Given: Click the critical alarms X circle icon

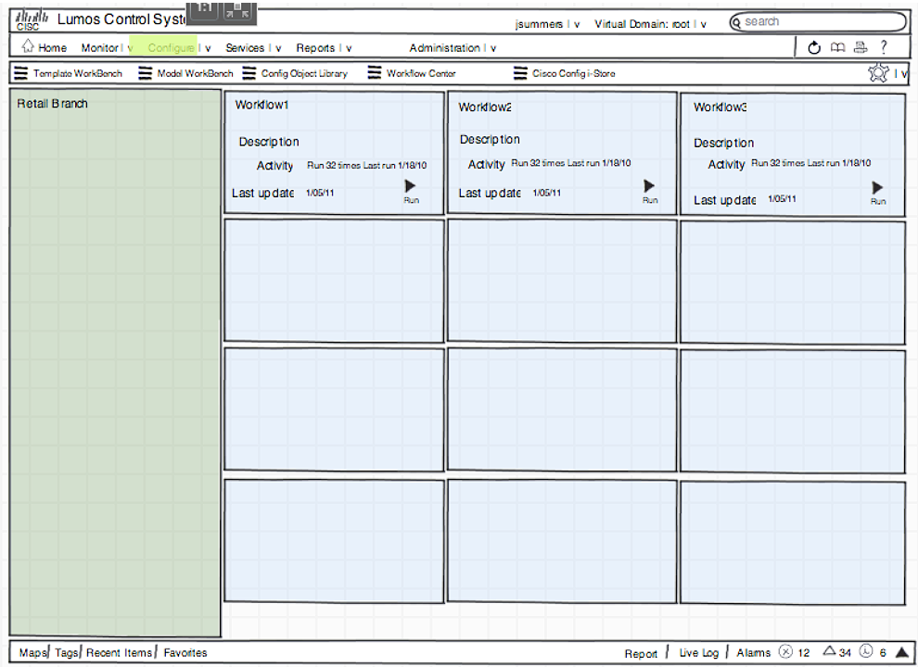Looking at the screenshot, I should tap(785, 652).
